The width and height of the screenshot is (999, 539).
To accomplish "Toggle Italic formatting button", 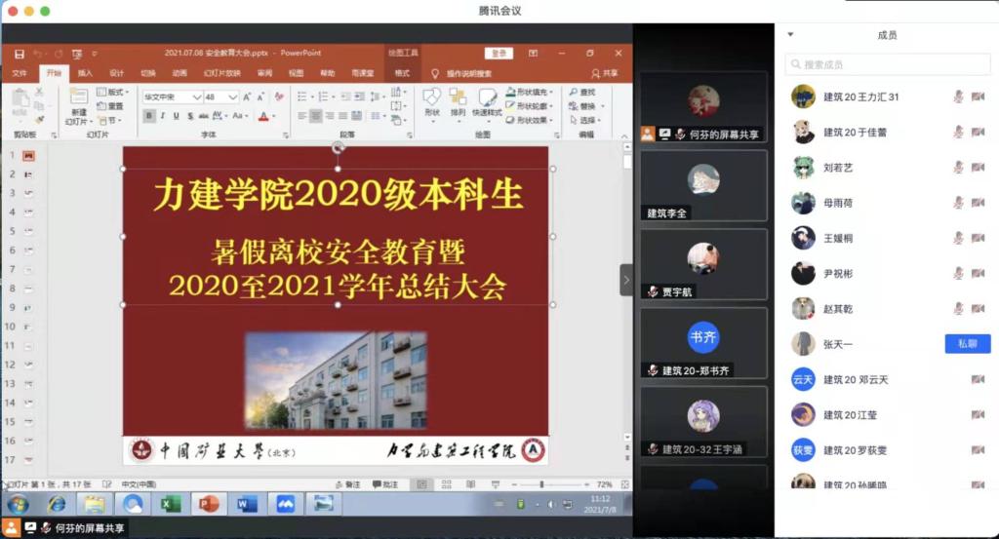I will tap(163, 116).
